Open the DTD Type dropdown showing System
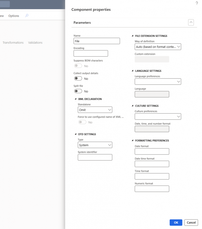The image size is (202, 229). coord(95,145)
